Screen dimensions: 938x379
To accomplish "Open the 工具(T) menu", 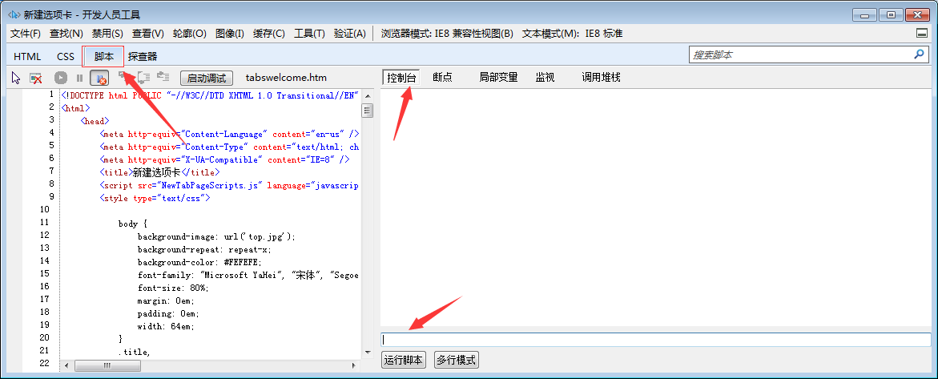I will pos(309,34).
